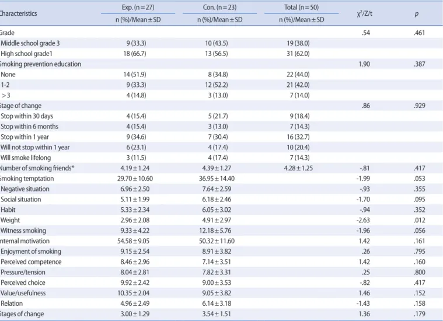
Task: Click the 'Perceived competence' row label
Action: (x=31, y=262)
